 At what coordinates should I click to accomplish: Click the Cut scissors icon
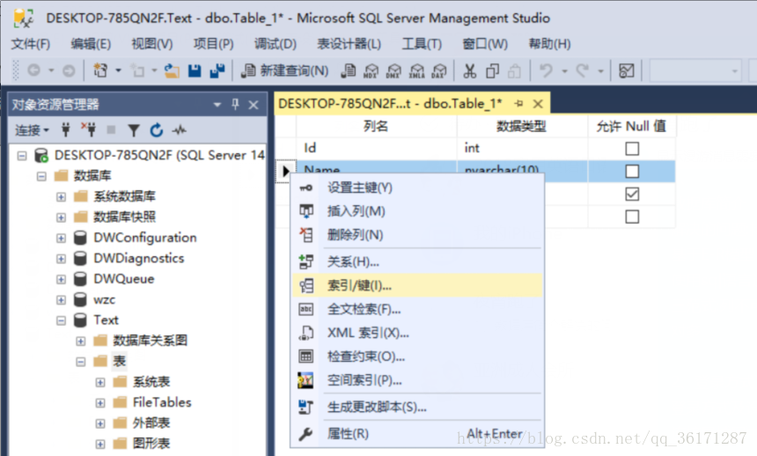[x=469, y=71]
